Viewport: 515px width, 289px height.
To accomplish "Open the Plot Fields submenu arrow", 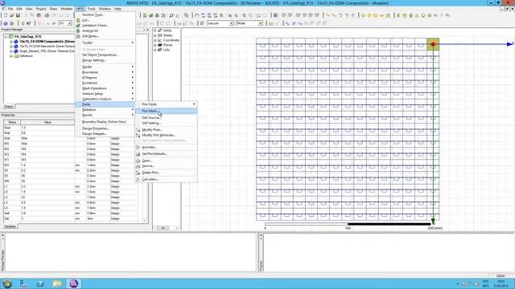I will point(194,104).
